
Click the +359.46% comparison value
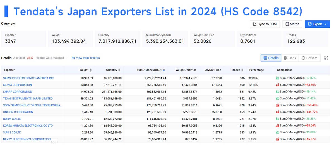pyautogui.click(x=311, y=105)
